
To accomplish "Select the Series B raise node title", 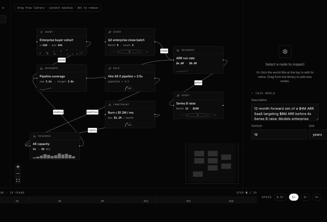I will [x=186, y=103].
